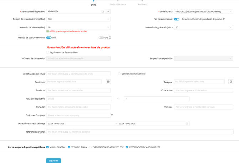Open Empresa de expedición dropdown
The height and width of the screenshot is (163, 239).
[203, 58]
